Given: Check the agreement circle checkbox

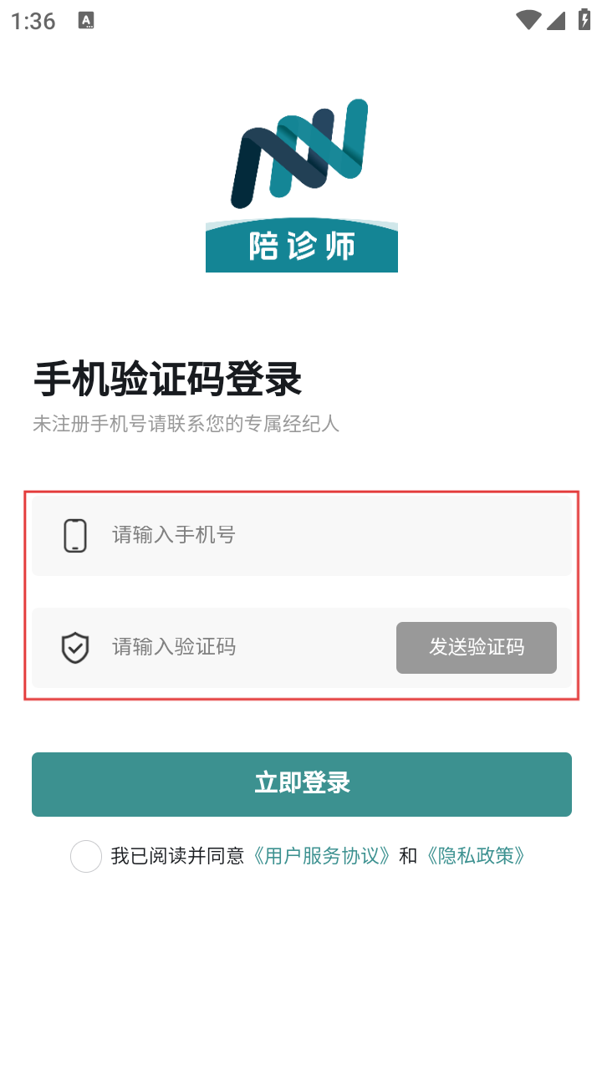Looking at the screenshot, I should tap(86, 857).
